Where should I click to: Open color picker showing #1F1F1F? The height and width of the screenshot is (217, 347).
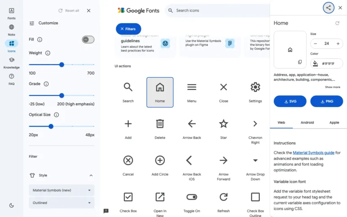tap(327, 64)
